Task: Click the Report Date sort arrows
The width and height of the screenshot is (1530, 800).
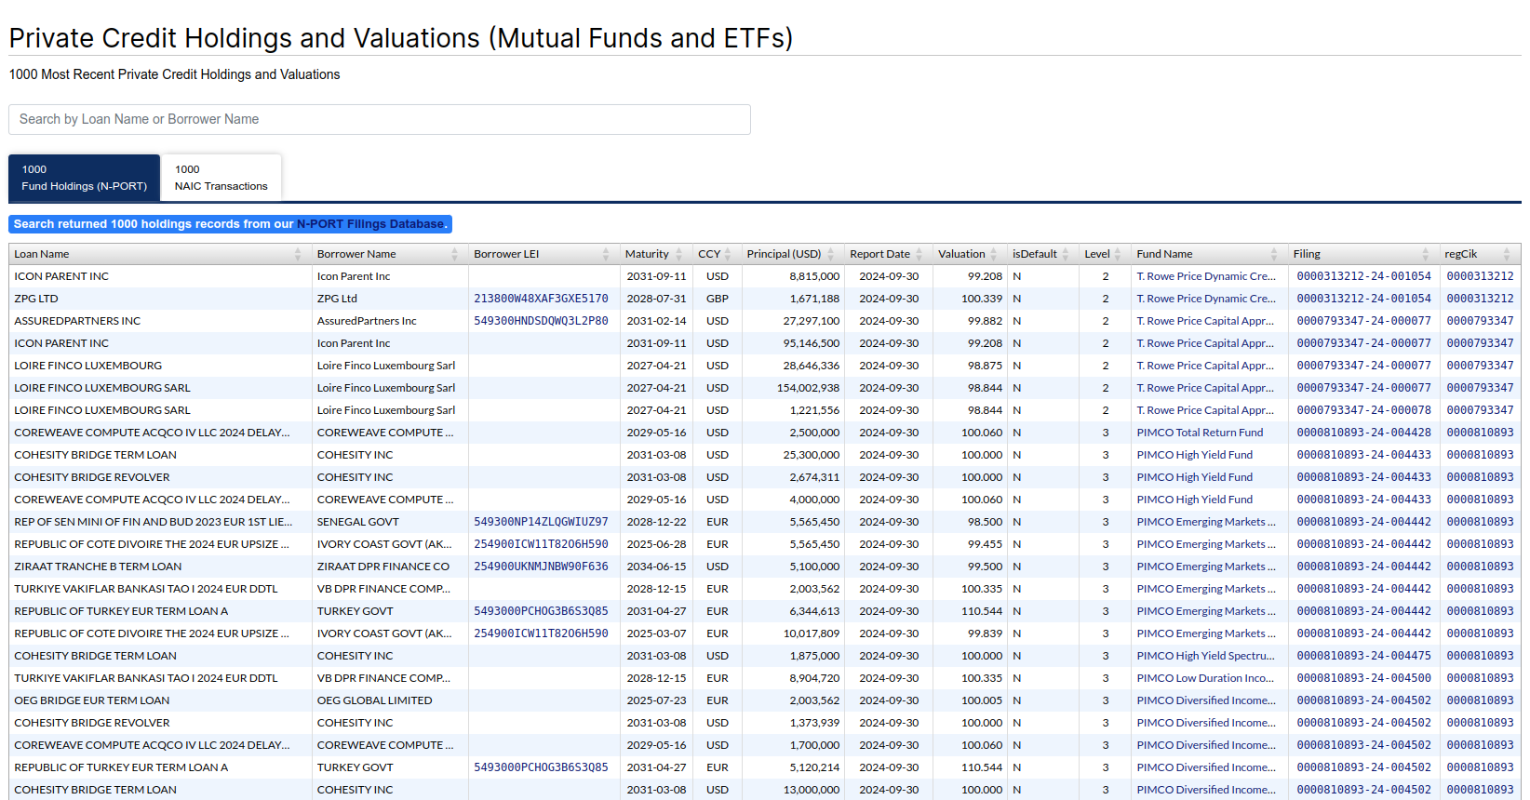Action: click(x=919, y=254)
